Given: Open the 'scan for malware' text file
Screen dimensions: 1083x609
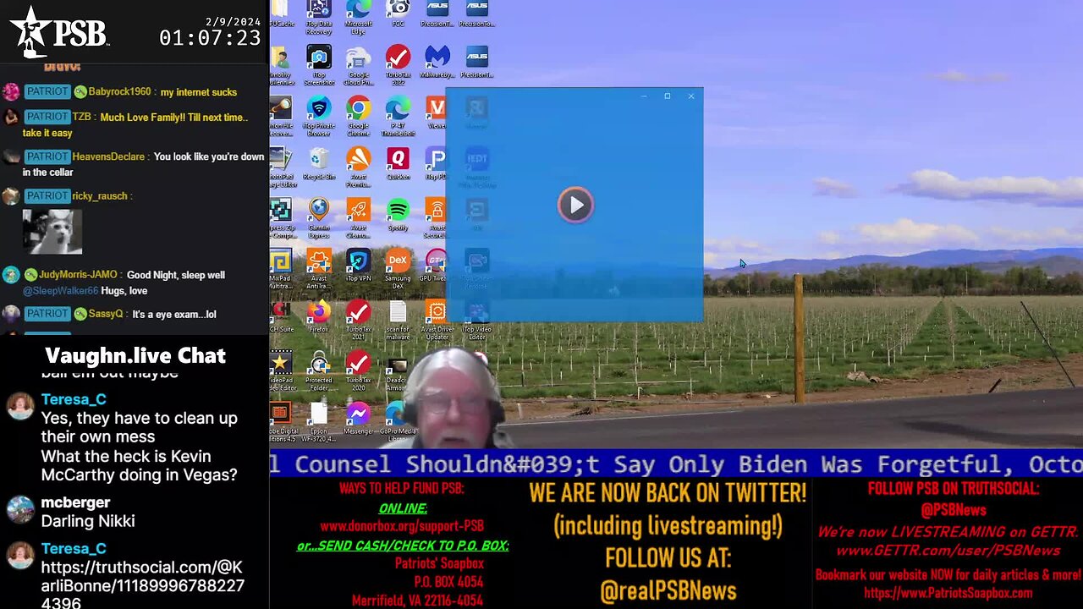Looking at the screenshot, I should tap(398, 320).
